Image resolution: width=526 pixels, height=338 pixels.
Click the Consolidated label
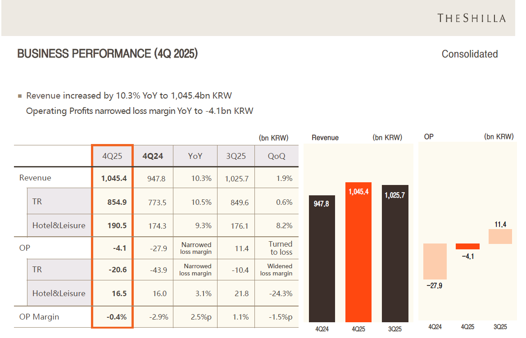[x=469, y=54]
